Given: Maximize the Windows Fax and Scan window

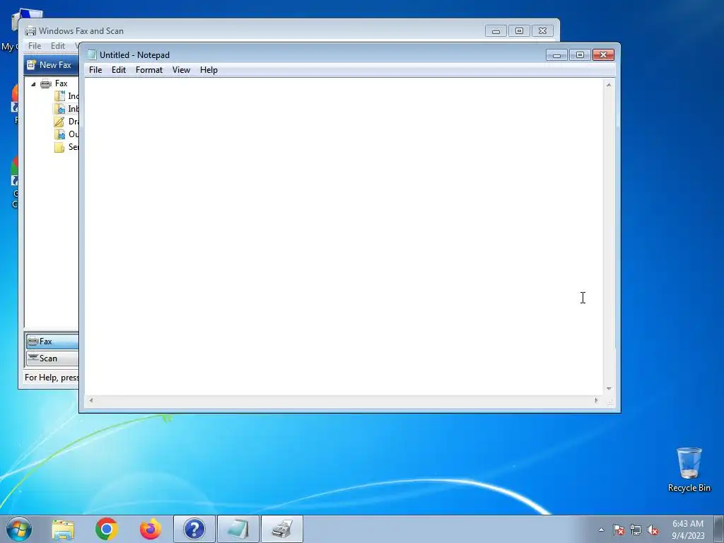Looking at the screenshot, I should (519, 31).
